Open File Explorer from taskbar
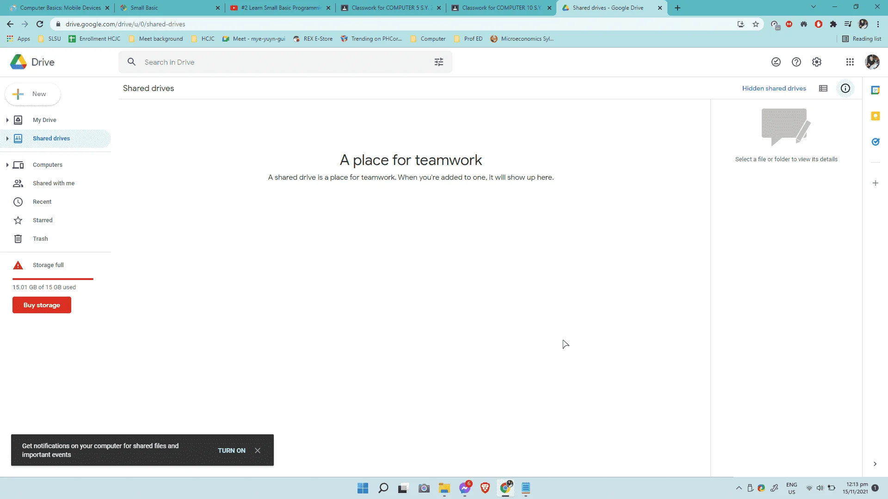The height and width of the screenshot is (499, 888). (x=444, y=488)
